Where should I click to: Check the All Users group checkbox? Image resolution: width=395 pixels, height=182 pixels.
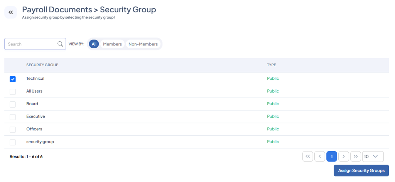click(x=13, y=92)
